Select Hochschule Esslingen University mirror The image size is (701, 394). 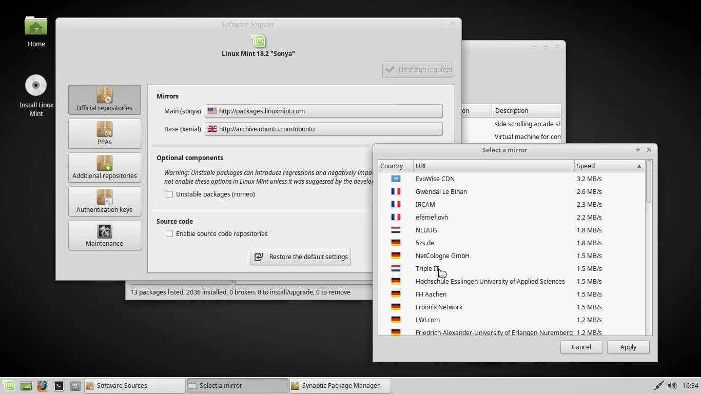coord(511,281)
